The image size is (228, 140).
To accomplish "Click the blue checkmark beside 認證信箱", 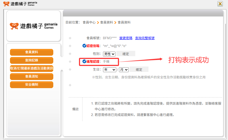I will 84,46.
